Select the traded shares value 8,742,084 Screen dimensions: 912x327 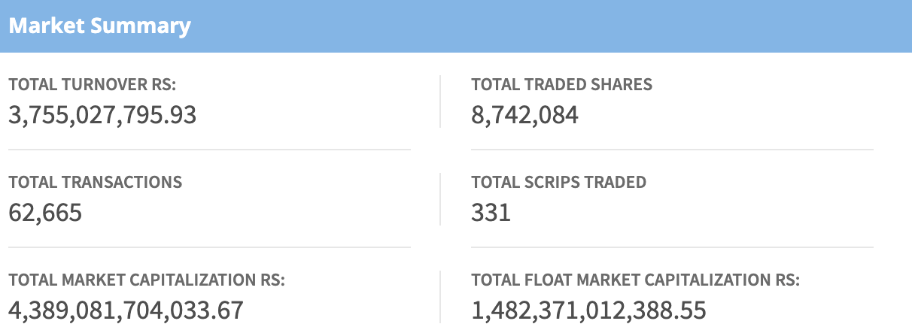[524, 115]
